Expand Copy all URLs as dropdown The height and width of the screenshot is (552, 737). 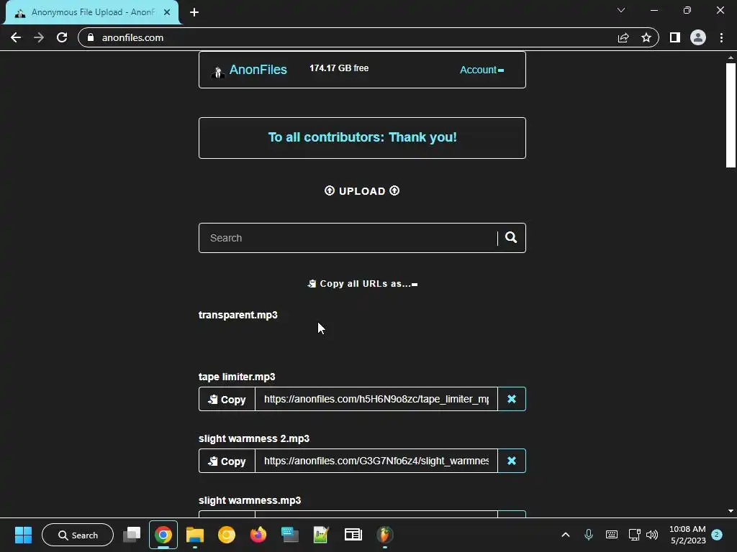(x=363, y=283)
